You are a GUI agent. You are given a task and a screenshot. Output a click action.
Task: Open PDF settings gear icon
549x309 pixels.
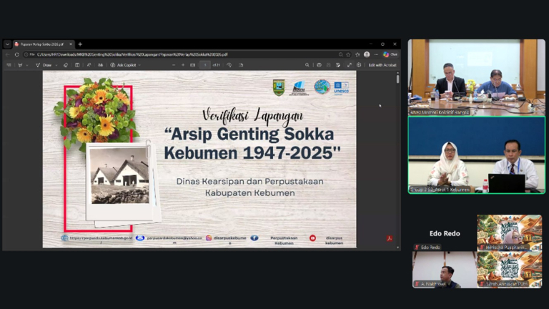(x=359, y=65)
